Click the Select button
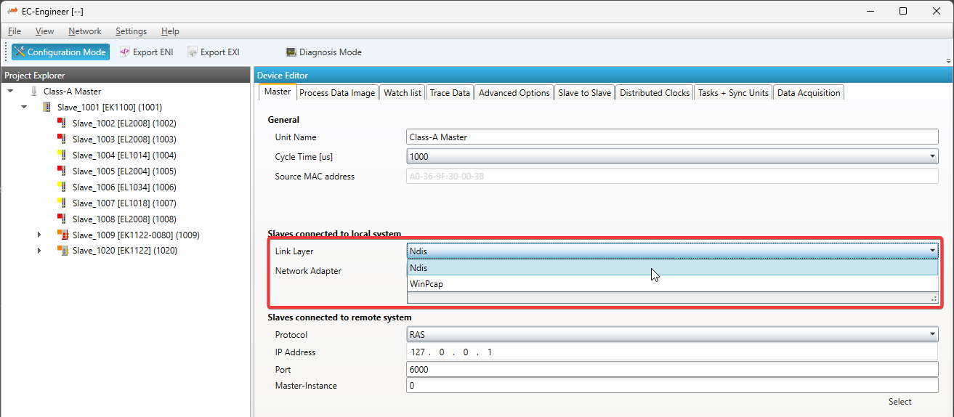954x417 pixels. click(x=900, y=402)
